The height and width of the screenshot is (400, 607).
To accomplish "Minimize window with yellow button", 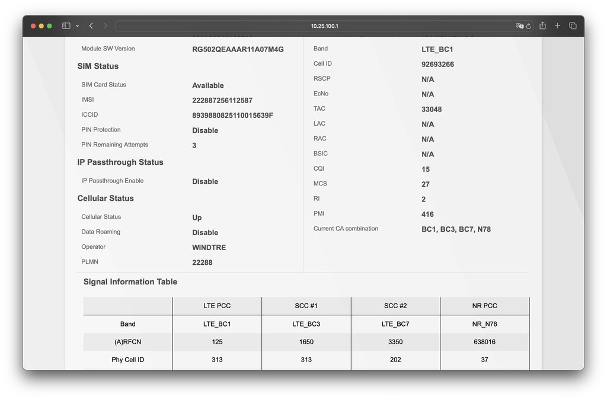I will pos(41,26).
